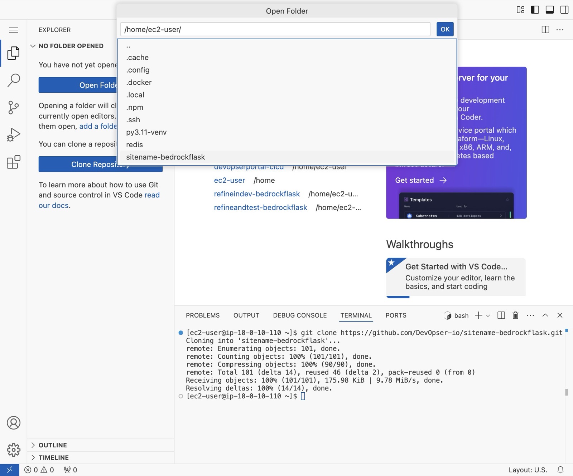Select the .cache folder entry
The width and height of the screenshot is (573, 476).
[x=287, y=58]
